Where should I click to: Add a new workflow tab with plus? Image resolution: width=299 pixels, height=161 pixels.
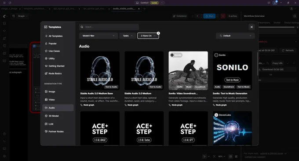pos(144,9)
